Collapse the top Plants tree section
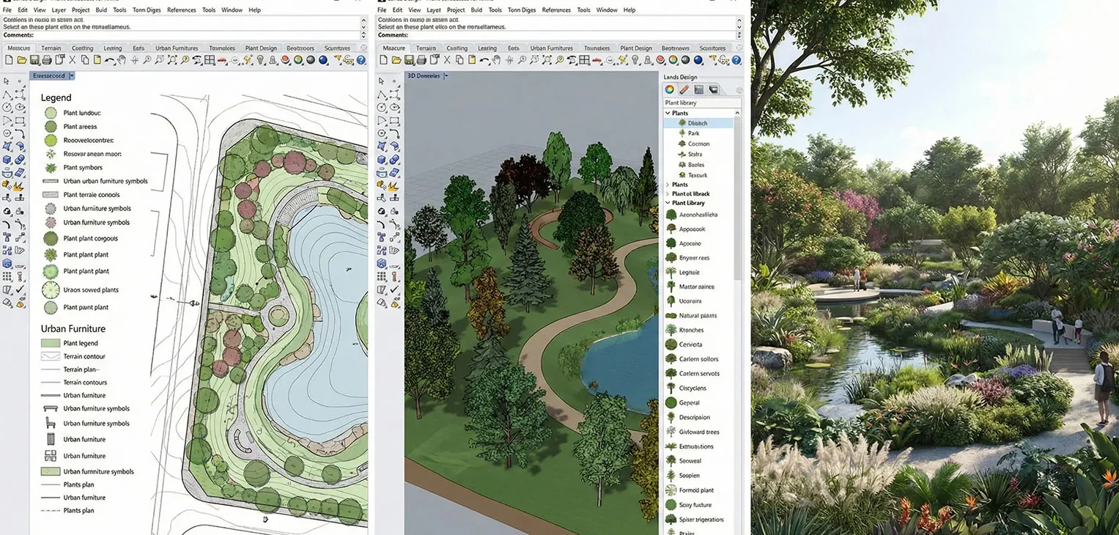The height and width of the screenshot is (535, 1119). (x=668, y=113)
